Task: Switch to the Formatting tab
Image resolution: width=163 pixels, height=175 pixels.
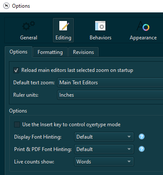Action: click(x=50, y=52)
